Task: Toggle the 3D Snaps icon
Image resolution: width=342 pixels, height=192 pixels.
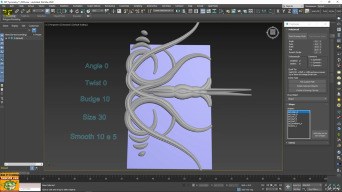Action: (x=126, y=11)
